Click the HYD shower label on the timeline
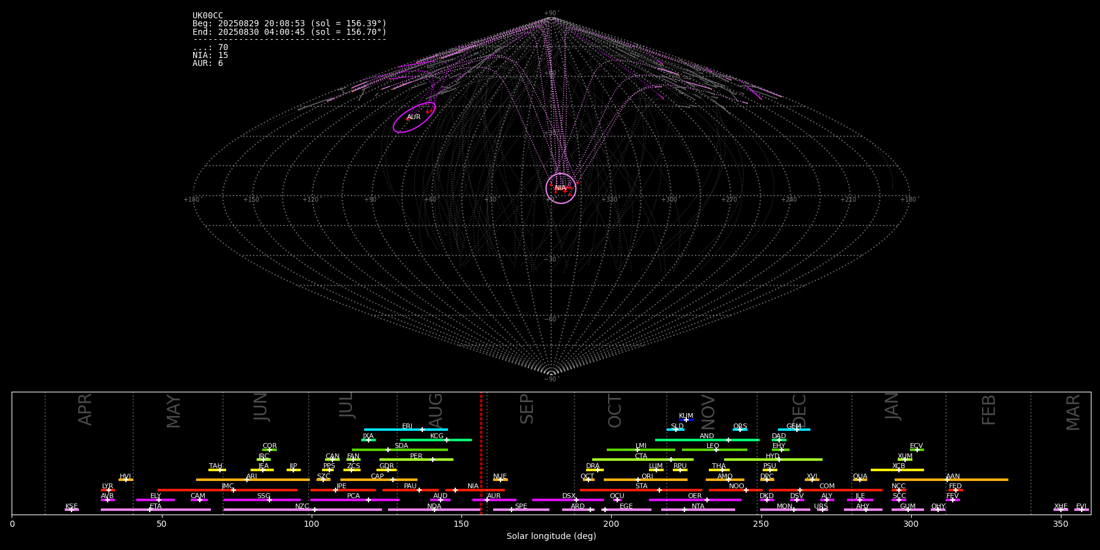This screenshot has height=550, width=1100. [x=773, y=457]
